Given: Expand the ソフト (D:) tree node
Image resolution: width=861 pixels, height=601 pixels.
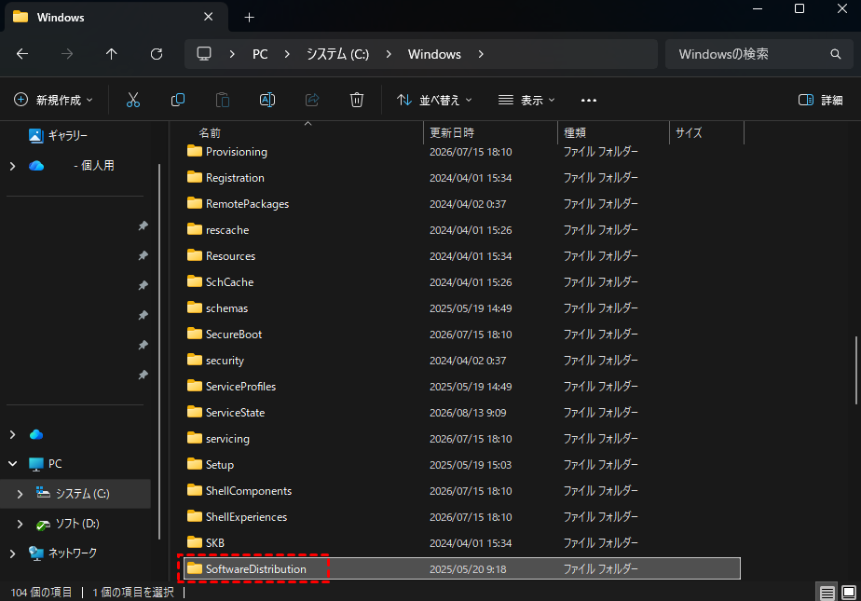Looking at the screenshot, I should (20, 524).
